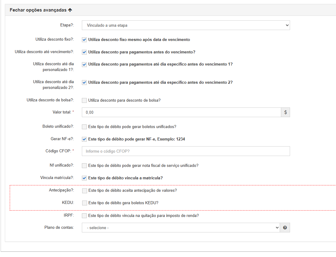The image size is (336, 257).
Task: Click the help question mark beside Plano de contas
Action: 285,228
